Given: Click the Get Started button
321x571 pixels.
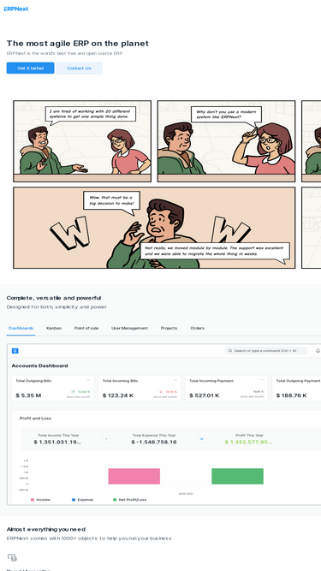Looking at the screenshot, I should click(30, 68).
